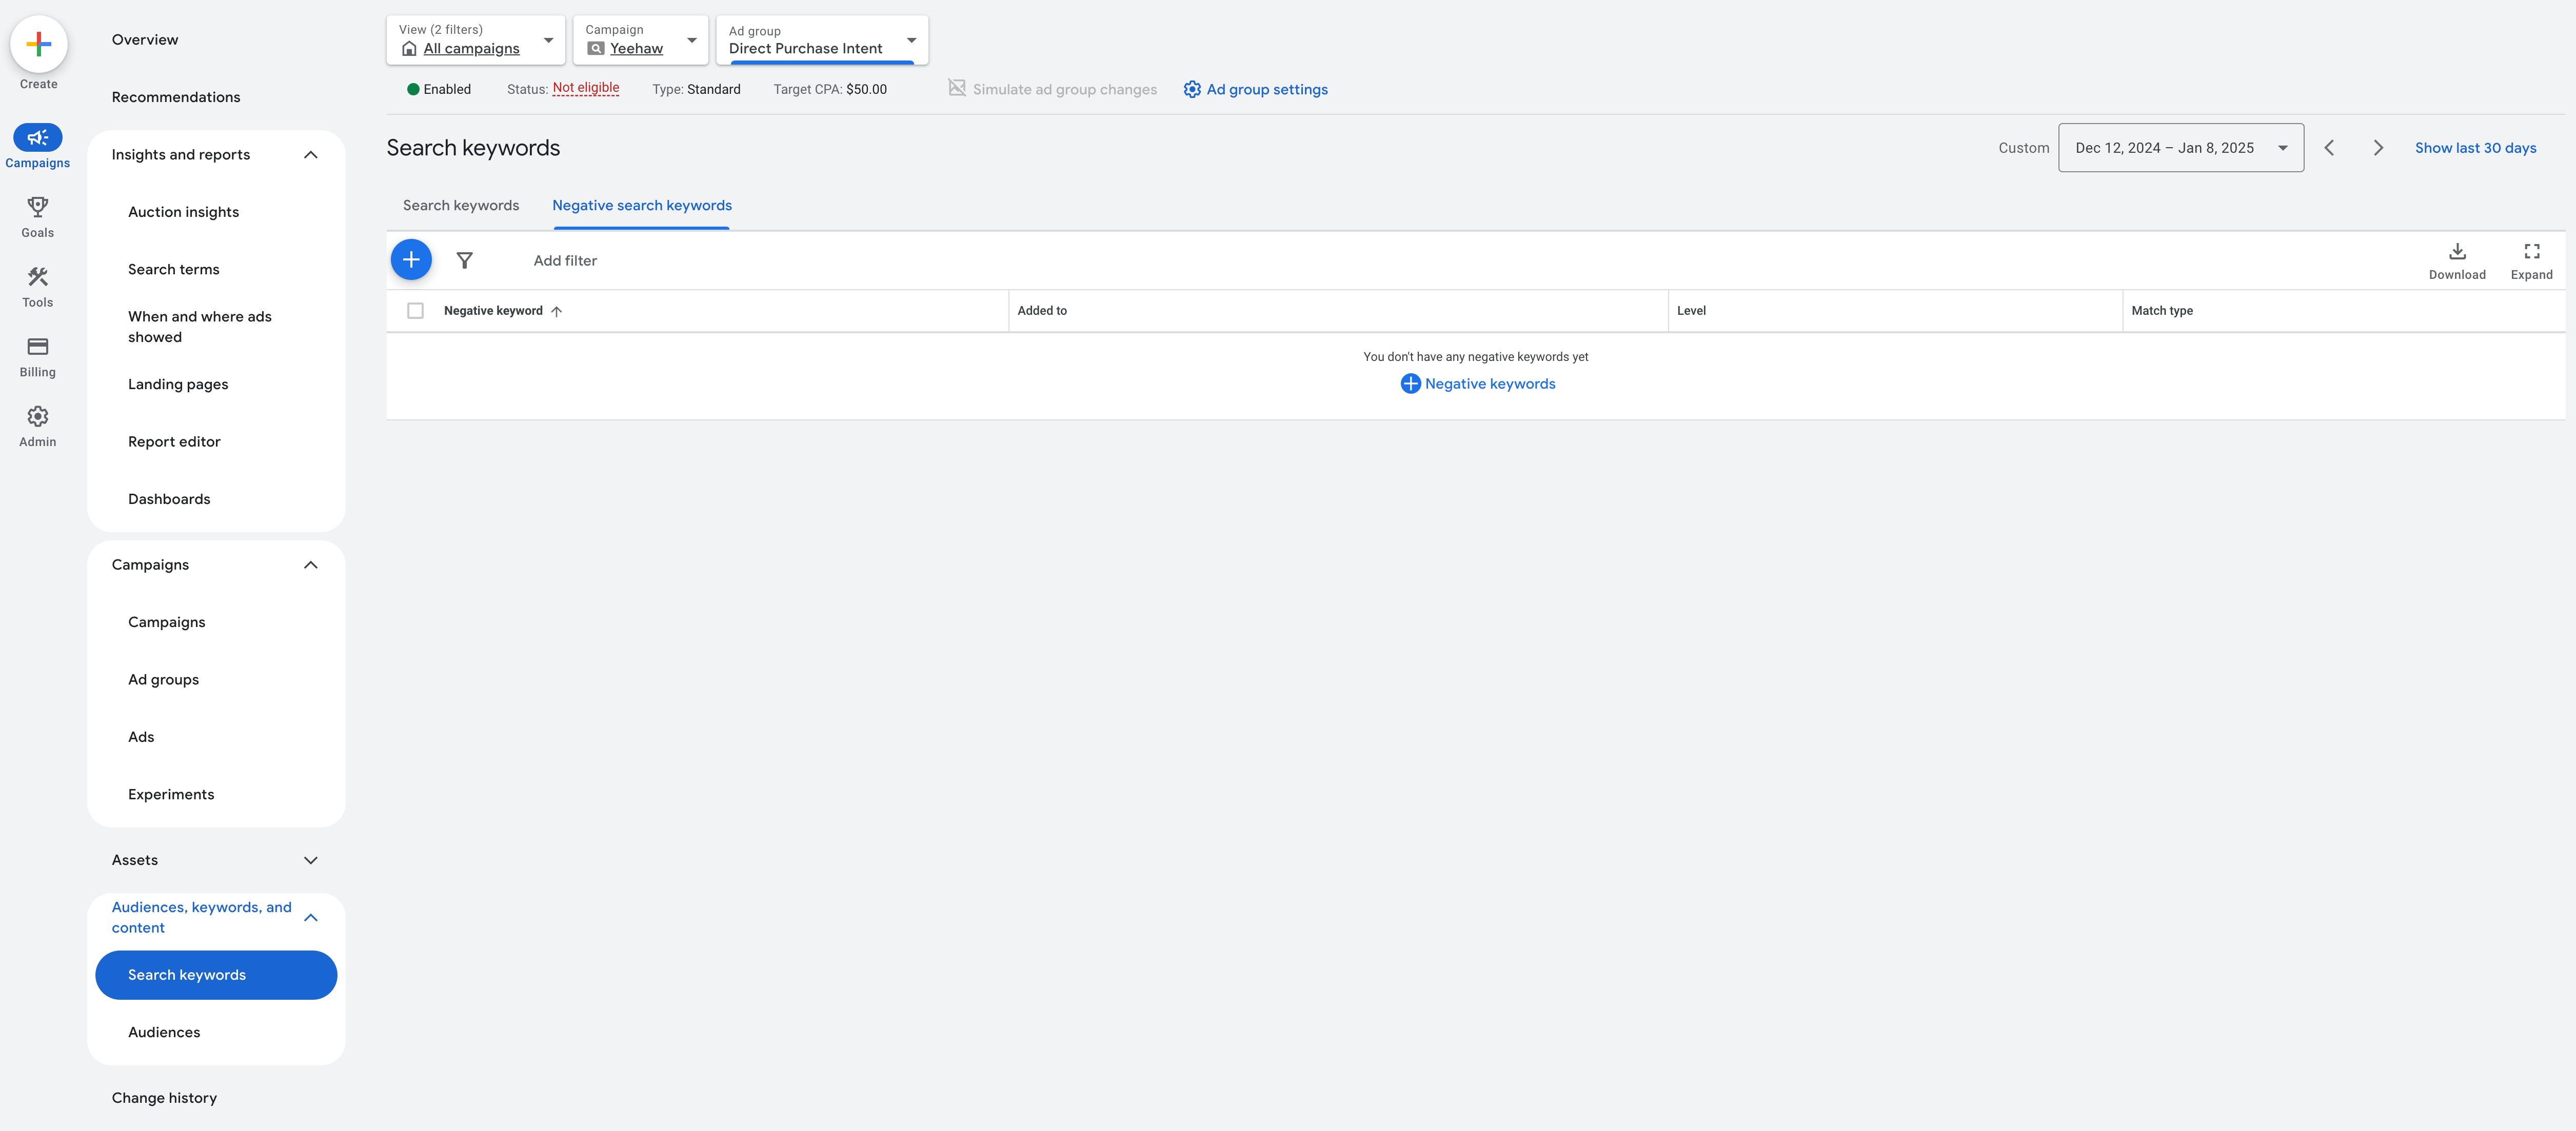Click Simulate ad group changes text
Image resolution: width=2576 pixels, height=1131 pixels.
point(1064,89)
